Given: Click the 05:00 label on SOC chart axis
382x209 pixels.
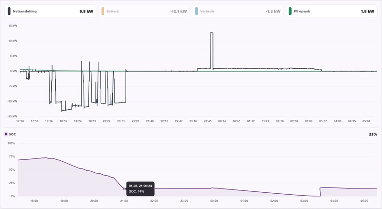Looking at the screenshot, I should [364, 201].
